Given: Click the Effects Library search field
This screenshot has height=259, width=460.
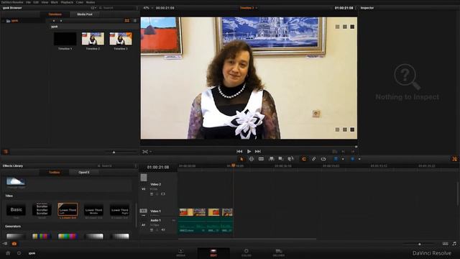Looking at the screenshot, I should 115,166.
